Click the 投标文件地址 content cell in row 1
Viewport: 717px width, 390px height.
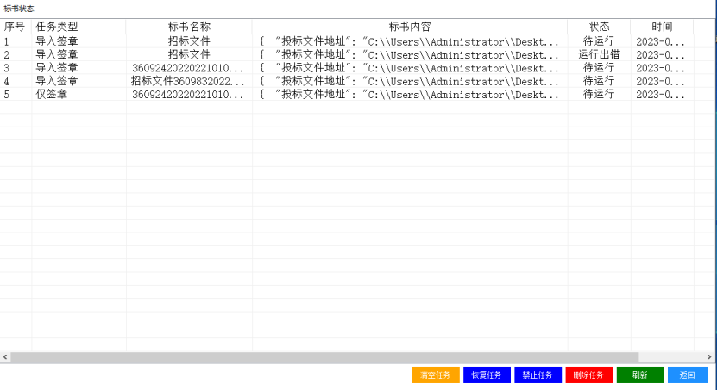click(410, 41)
